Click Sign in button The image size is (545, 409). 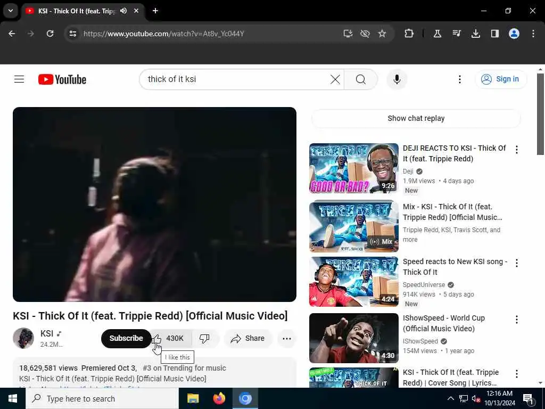coord(501,79)
